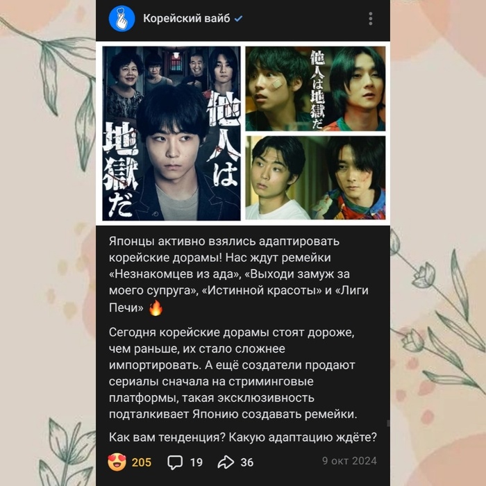Click the blue verified checkmark badge

pos(238,19)
